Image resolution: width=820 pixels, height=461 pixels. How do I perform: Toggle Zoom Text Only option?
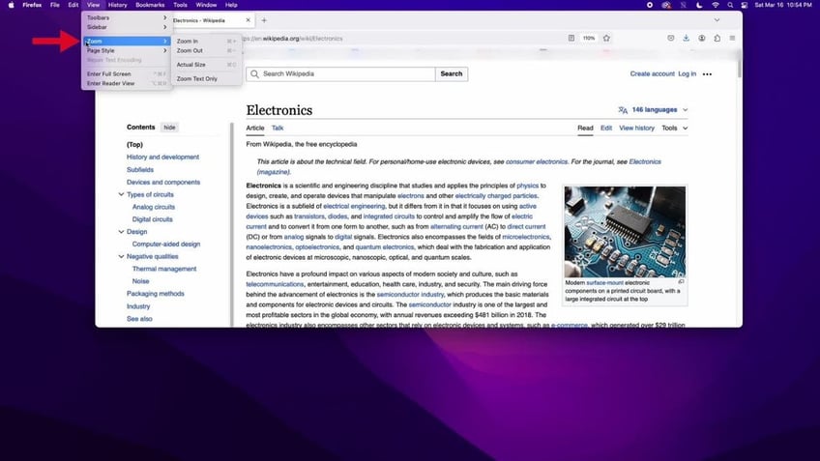tap(207, 78)
